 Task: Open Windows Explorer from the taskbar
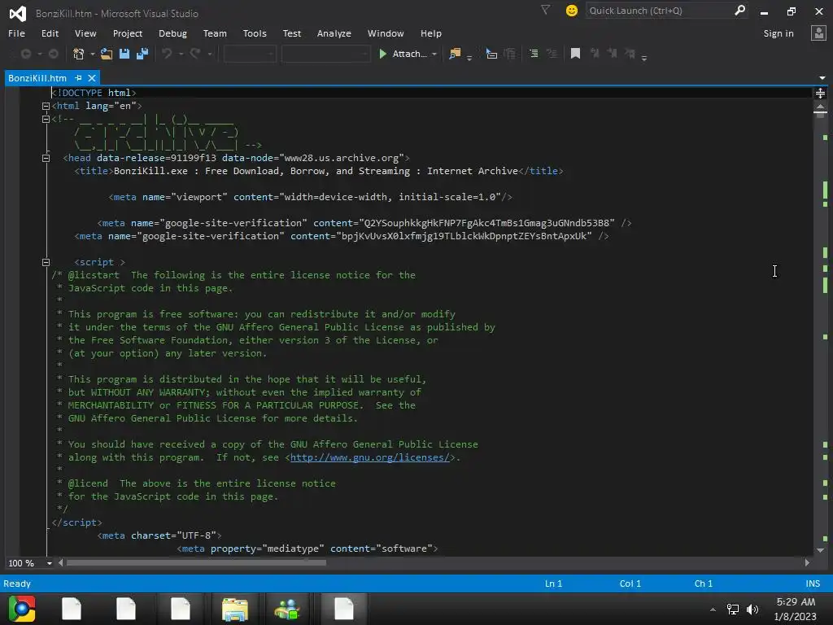(235, 609)
